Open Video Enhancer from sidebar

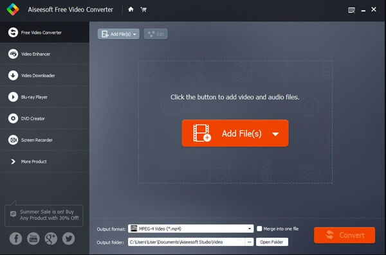(x=44, y=54)
